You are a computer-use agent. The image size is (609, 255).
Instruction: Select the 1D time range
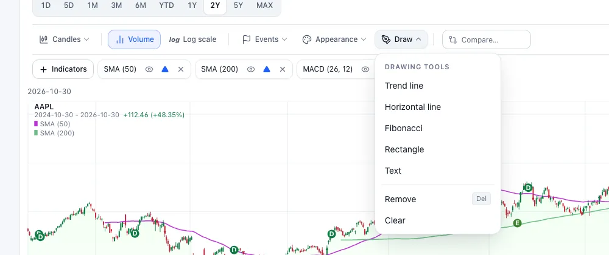coord(46,6)
